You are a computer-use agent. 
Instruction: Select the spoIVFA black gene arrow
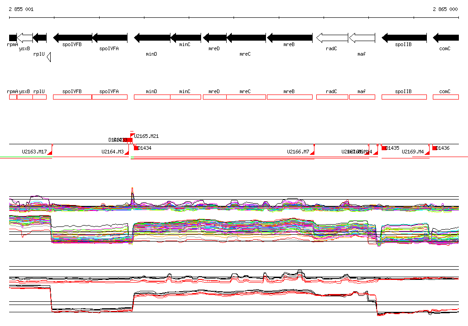click(110, 38)
